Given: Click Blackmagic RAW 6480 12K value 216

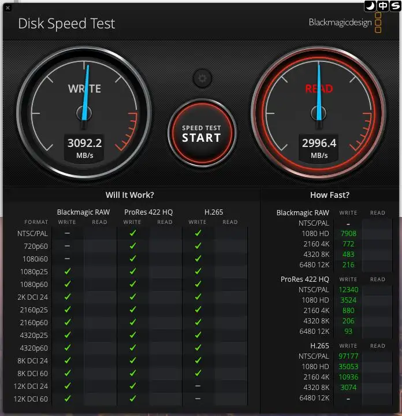Looking at the screenshot, I should 348,265.
